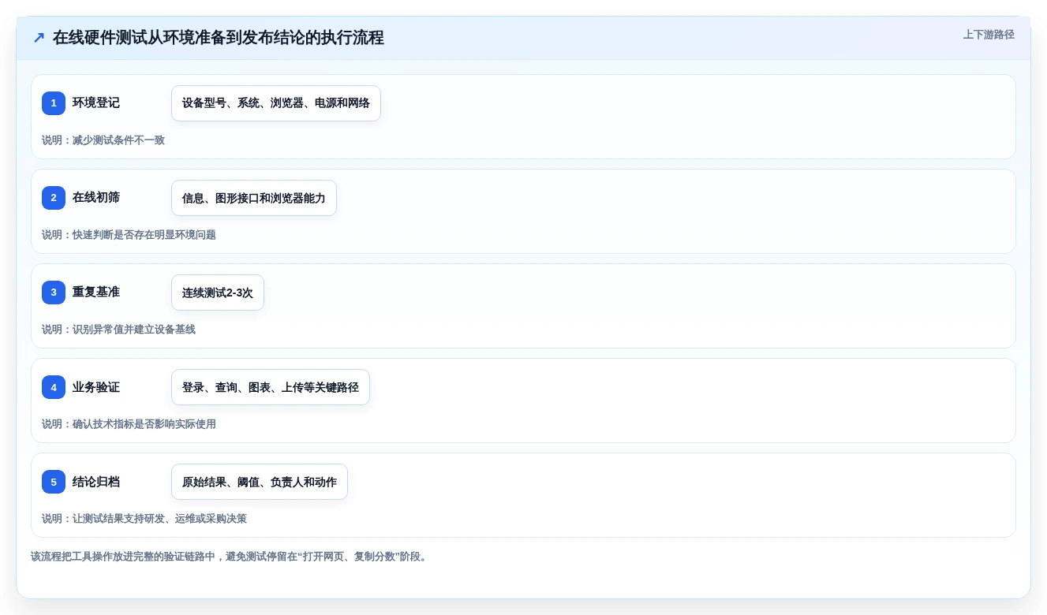Click step number badge 2
1047x615 pixels.
(54, 198)
